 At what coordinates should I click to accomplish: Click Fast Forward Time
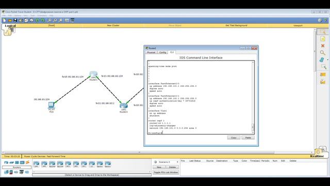56,157
